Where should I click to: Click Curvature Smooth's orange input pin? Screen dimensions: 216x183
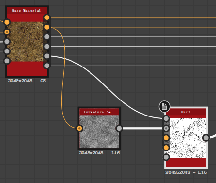pyautogui.click(x=79, y=128)
